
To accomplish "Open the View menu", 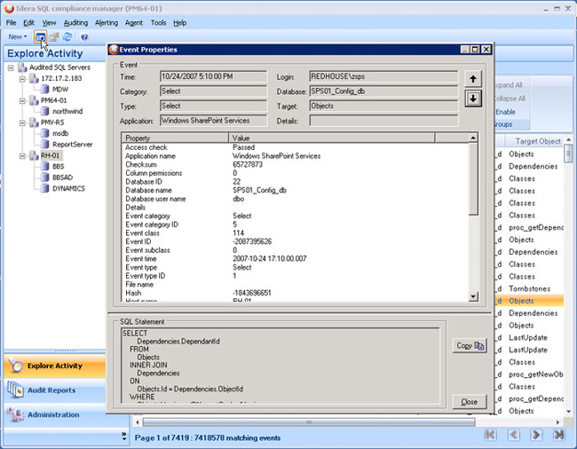I will (x=49, y=23).
